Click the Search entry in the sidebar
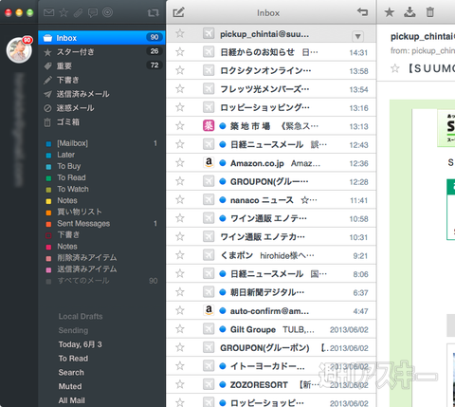Screen dimensions: 455x407 tap(71, 372)
